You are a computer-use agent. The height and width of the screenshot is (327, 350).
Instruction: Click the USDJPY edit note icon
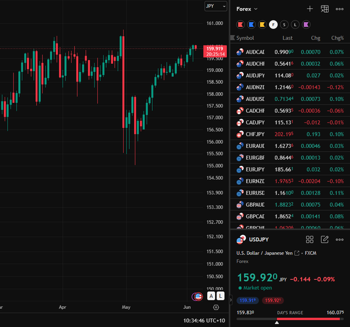coord(324,239)
